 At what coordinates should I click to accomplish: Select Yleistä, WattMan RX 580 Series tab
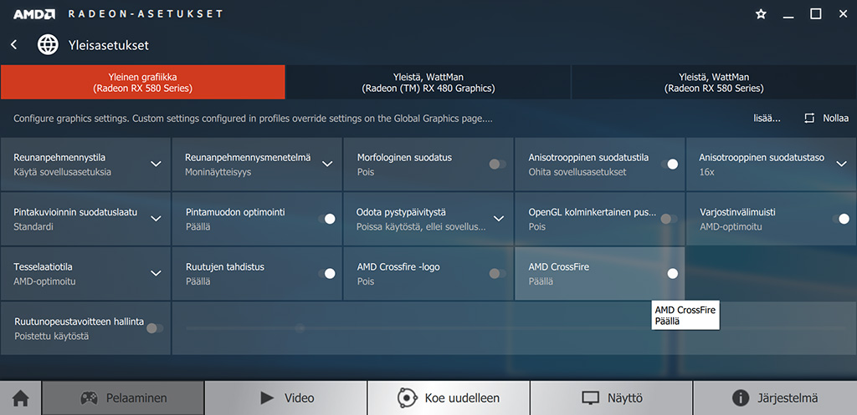click(714, 83)
